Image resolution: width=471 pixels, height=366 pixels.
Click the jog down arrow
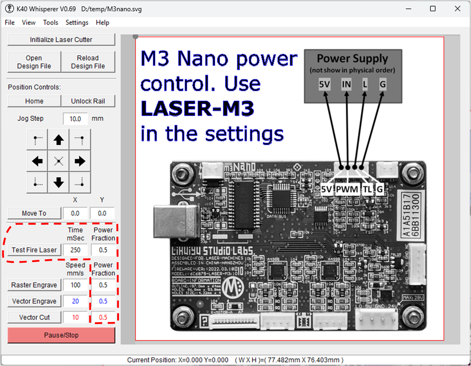click(58, 182)
